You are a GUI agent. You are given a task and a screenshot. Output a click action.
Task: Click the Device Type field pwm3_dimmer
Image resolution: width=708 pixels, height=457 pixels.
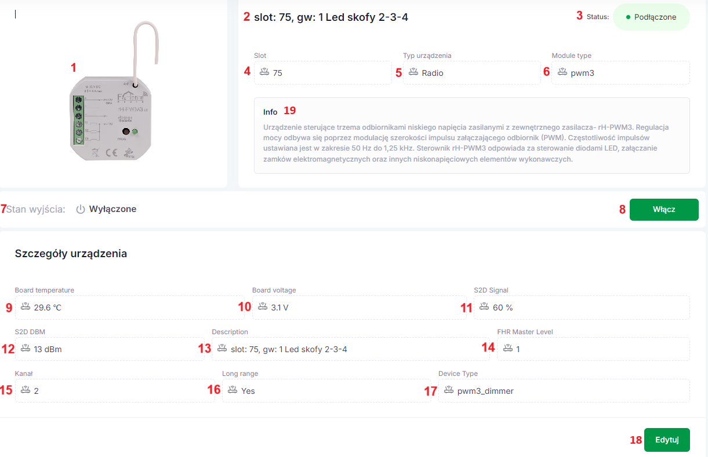pos(564,390)
